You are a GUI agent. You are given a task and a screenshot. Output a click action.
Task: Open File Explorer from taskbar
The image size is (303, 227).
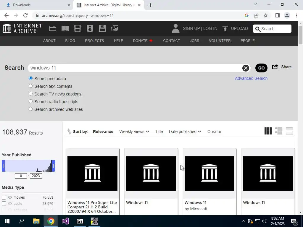[x=36, y=221]
